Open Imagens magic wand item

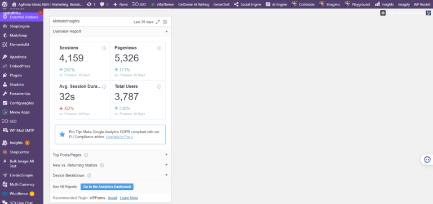[x=329, y=4]
